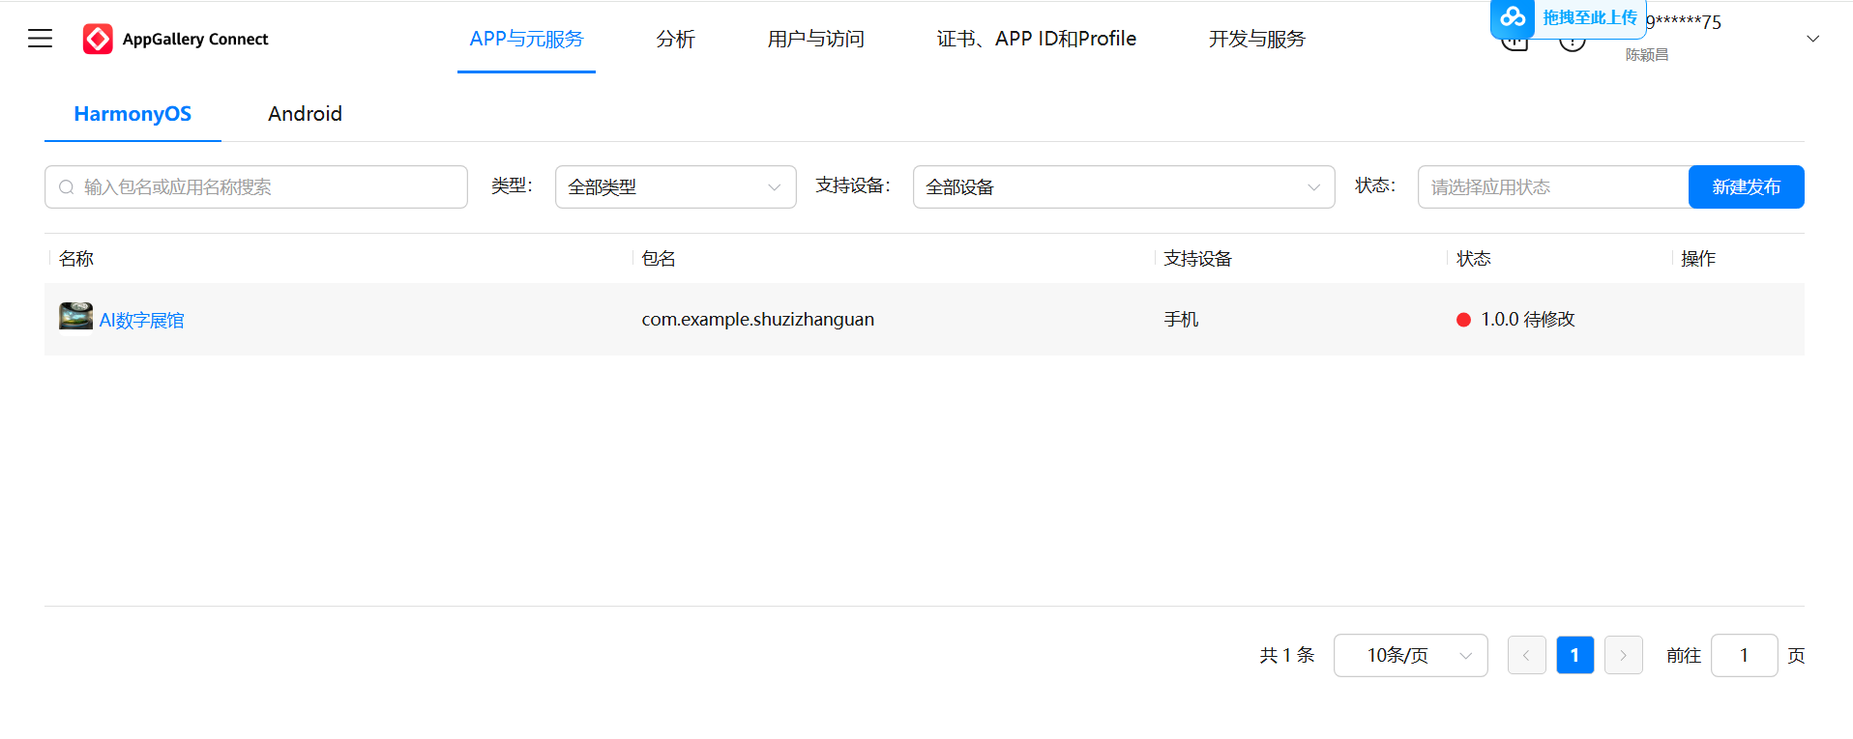This screenshot has height=739, width=1853.
Task: Open the 全部类型 type dropdown
Action: pyautogui.click(x=675, y=187)
